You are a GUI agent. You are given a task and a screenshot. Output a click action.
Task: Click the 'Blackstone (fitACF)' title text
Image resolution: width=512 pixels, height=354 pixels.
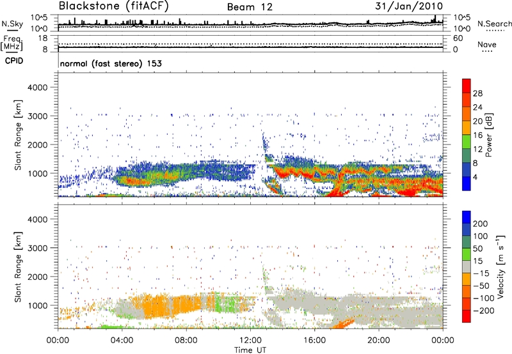[x=114, y=6]
